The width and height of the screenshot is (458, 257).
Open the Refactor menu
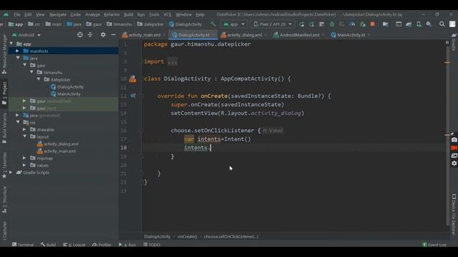coord(112,14)
